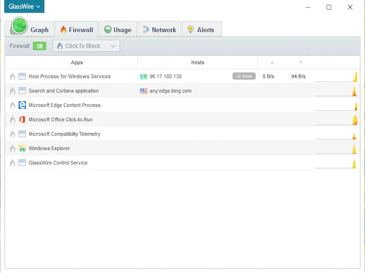Click the Microsoft Edge Content Process icon

(x=22, y=105)
